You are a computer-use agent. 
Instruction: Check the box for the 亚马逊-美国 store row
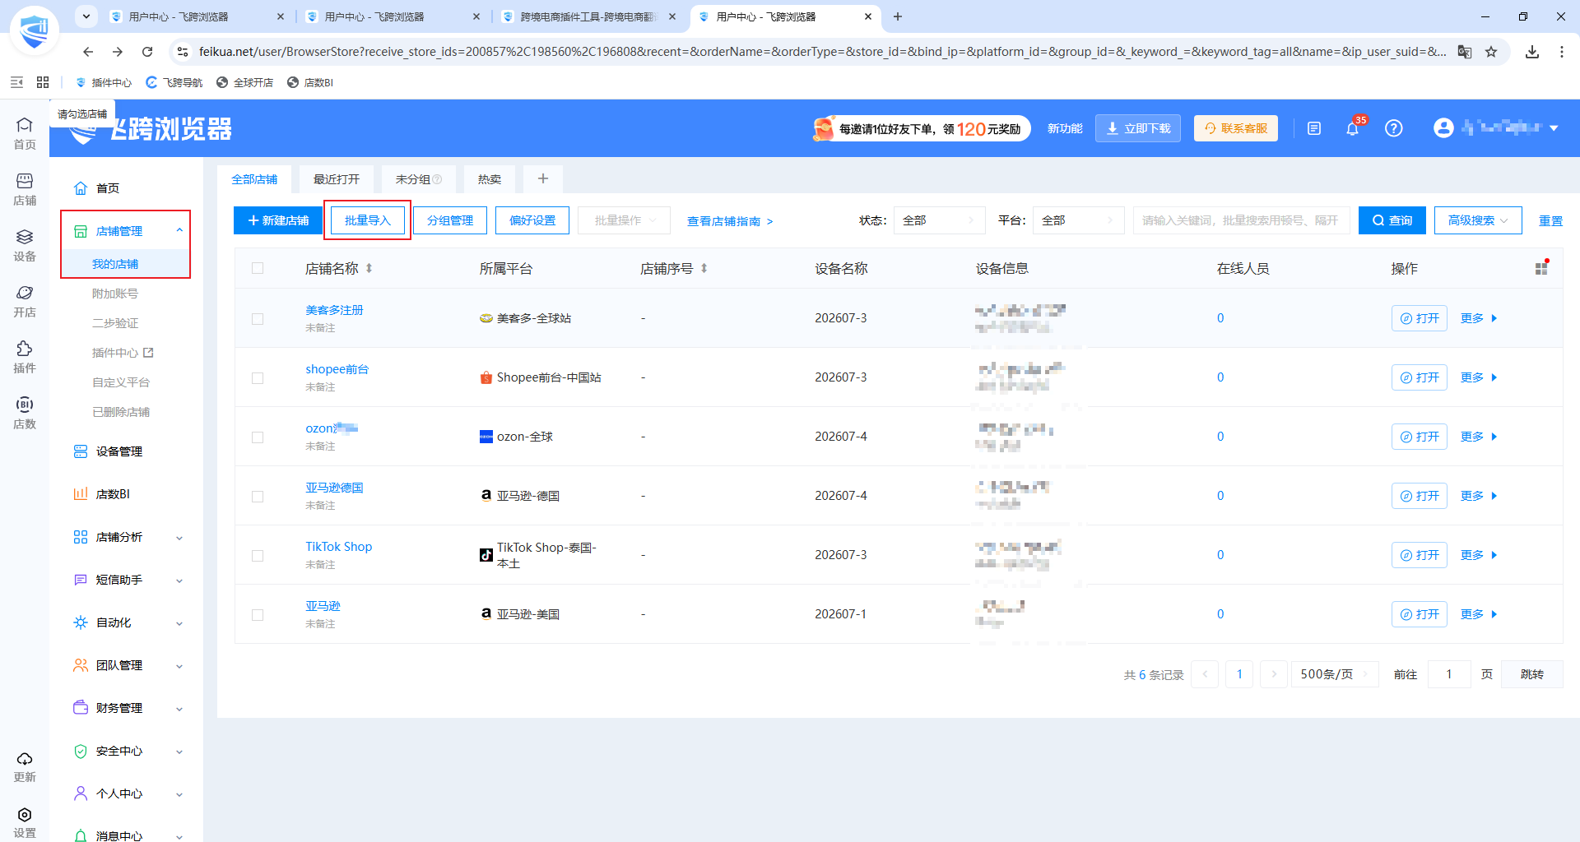(258, 615)
